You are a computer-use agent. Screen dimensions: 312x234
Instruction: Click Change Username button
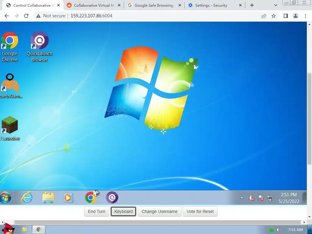[160, 211]
